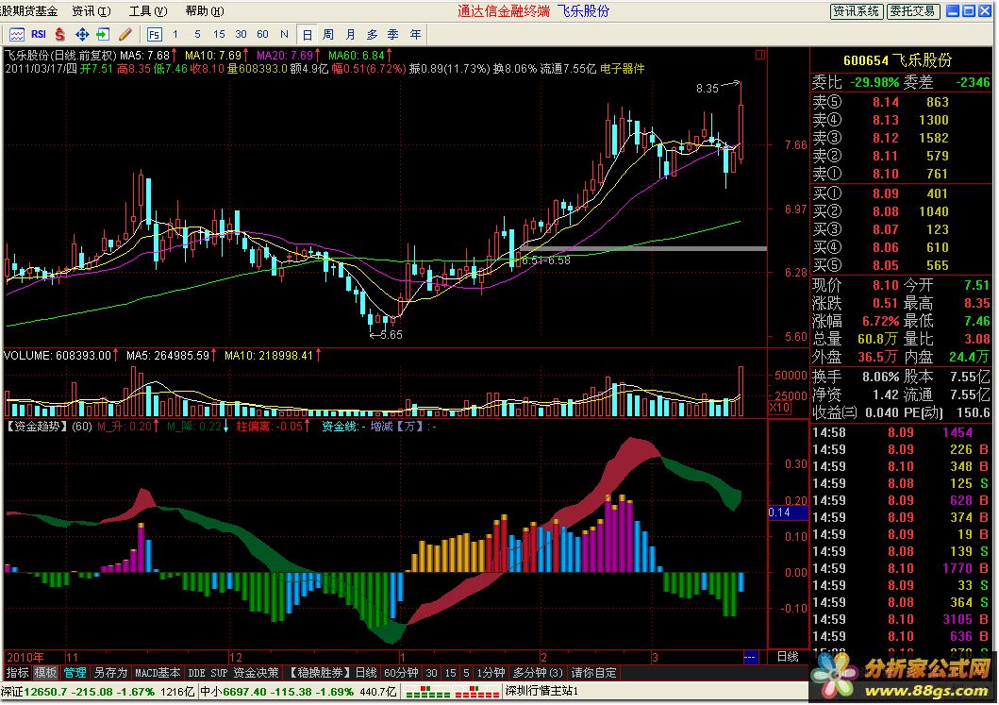Select the 15 template tab at bottom
This screenshot has height=705, width=999.
click(451, 673)
